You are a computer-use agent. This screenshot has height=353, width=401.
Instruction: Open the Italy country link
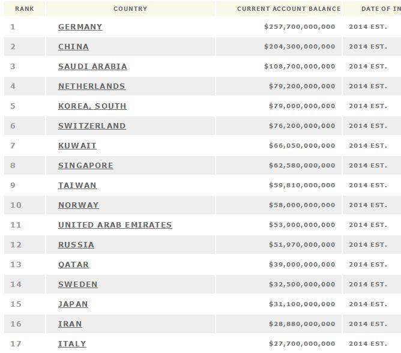click(72, 344)
